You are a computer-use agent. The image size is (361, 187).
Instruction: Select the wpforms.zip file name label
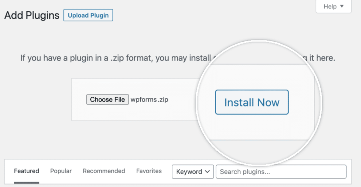[149, 99]
